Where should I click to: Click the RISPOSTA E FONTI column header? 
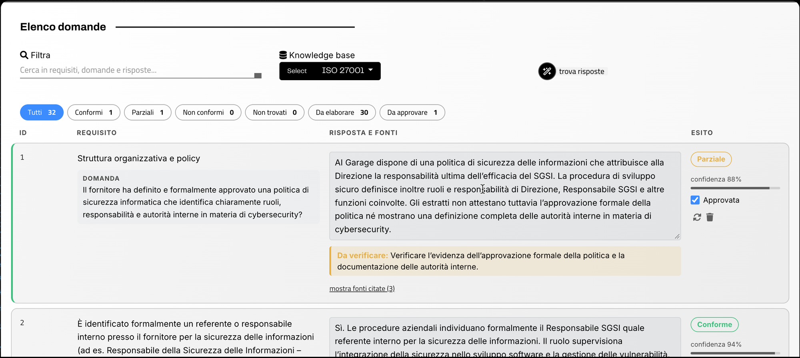tap(363, 133)
